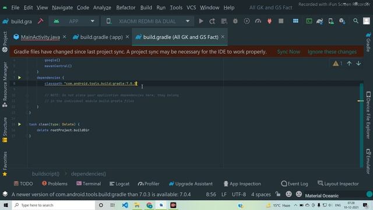The width and height of the screenshot is (373, 210).
Task: Open the Emulator side panel
Action: point(368,161)
